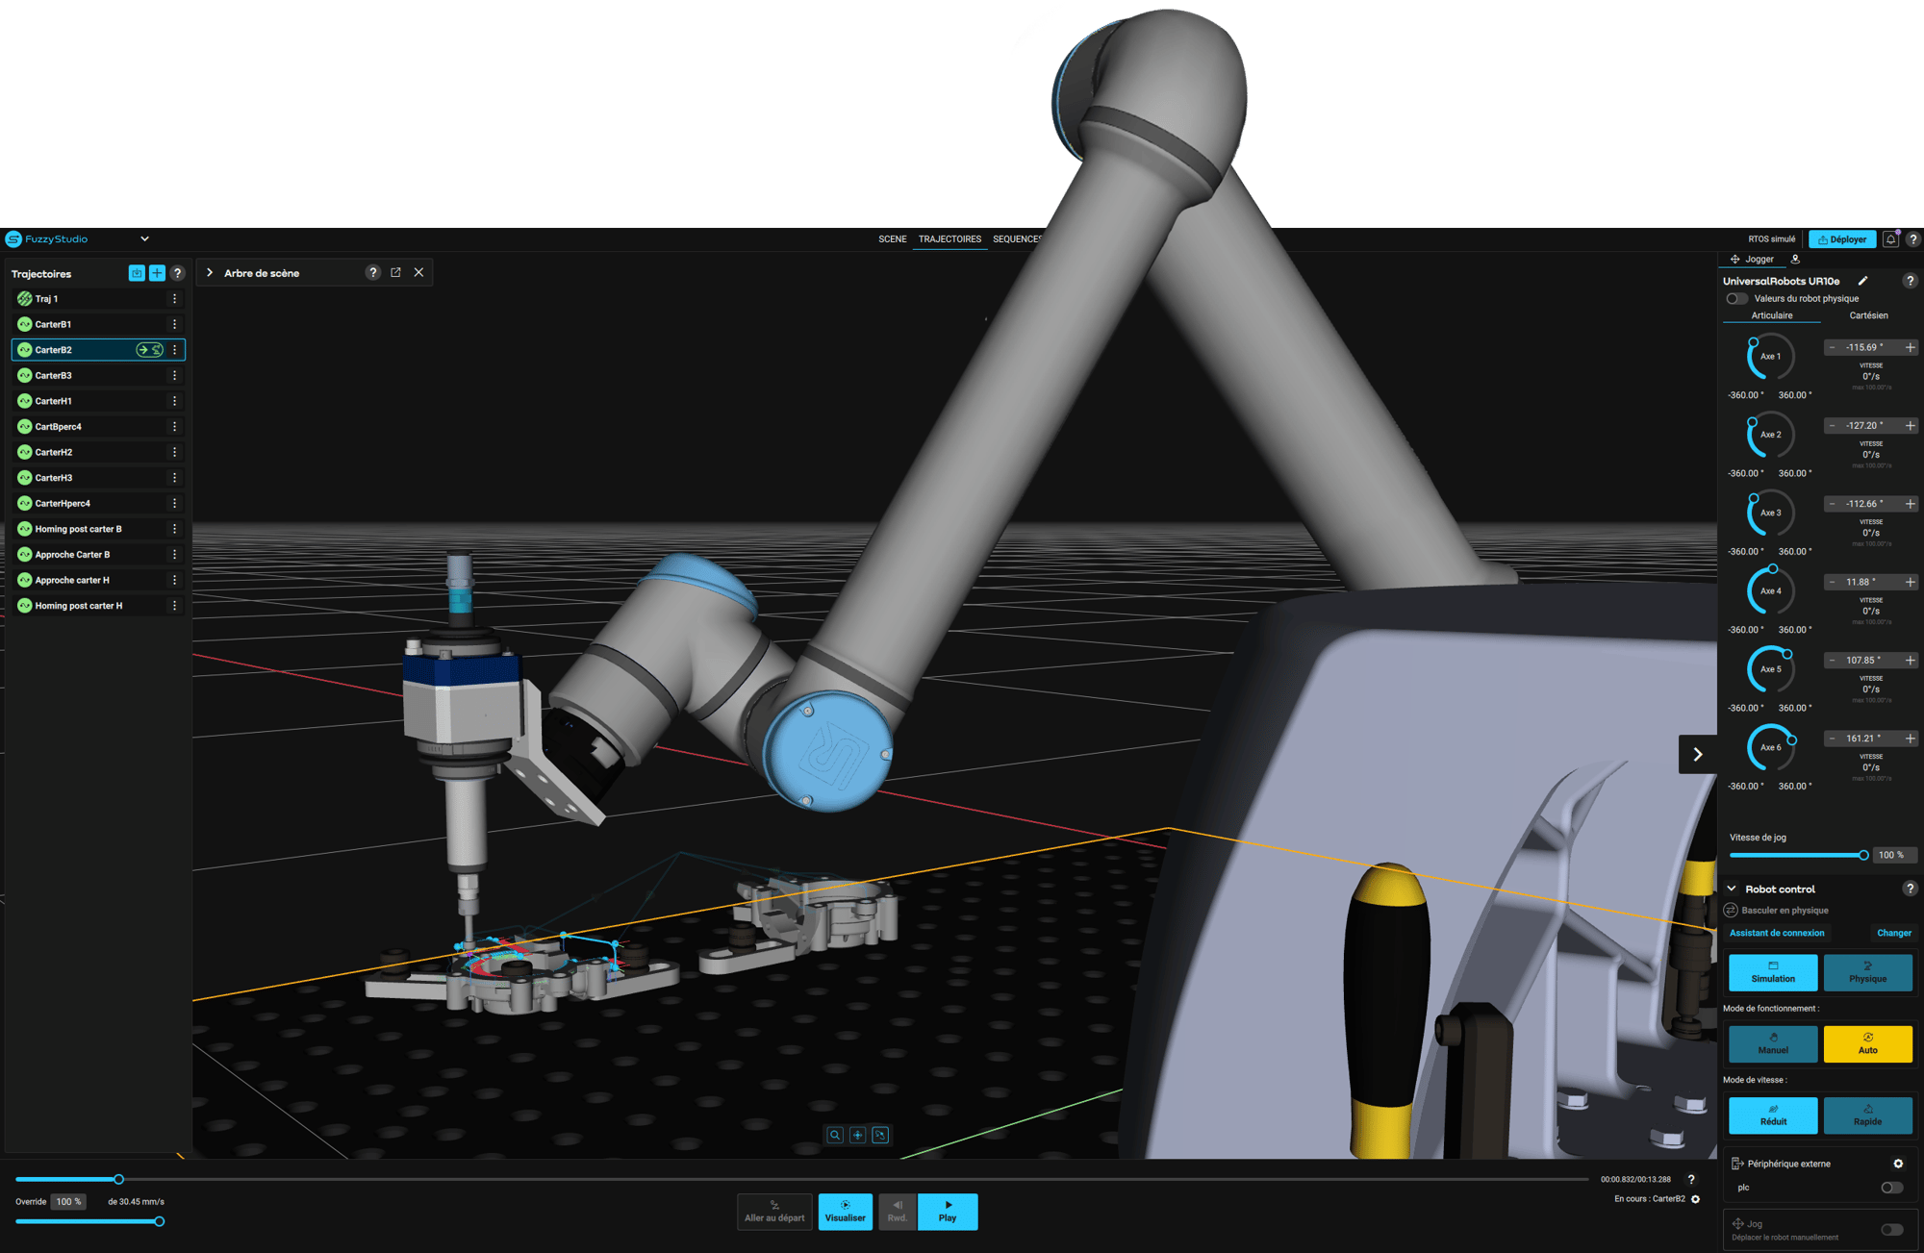
Task: Toggle Valeurs du robot physique switch
Action: (x=1737, y=299)
